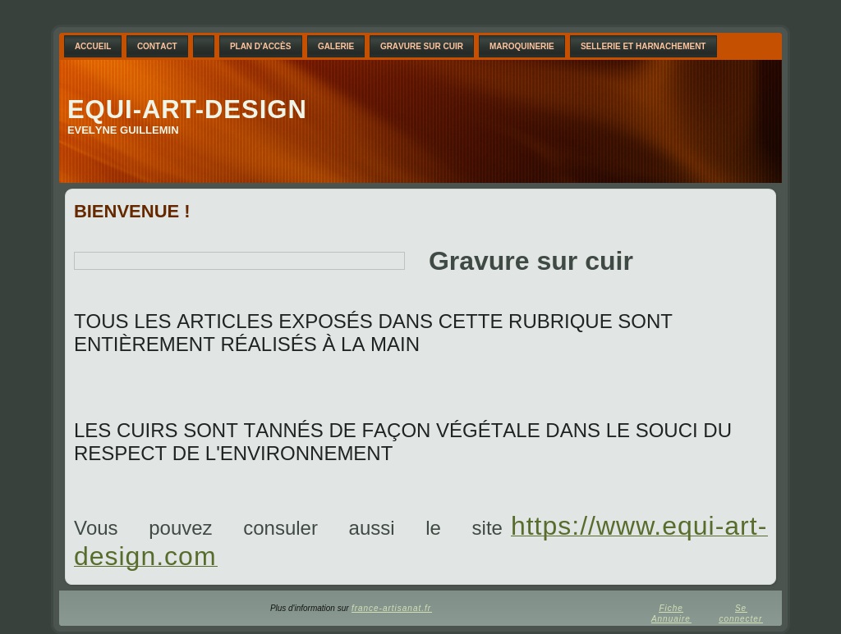Click the BIENVENUE ! heading
Screen dimensions: 841x634
tap(132, 211)
